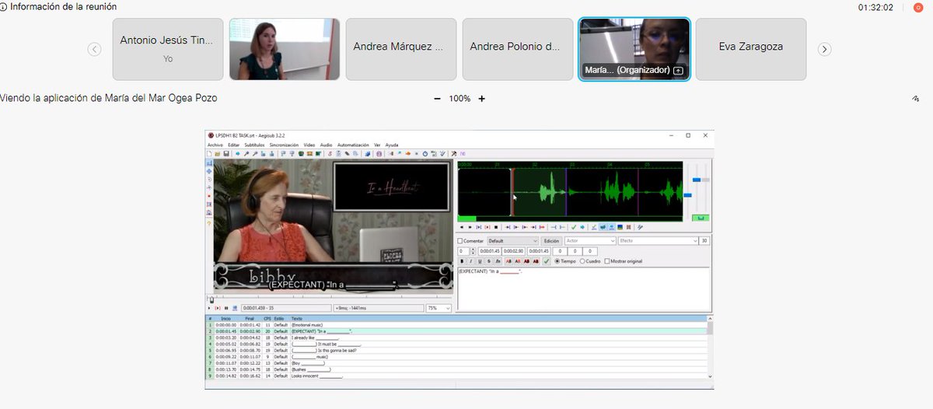
Task: Select Eva Zaragoza participant tile
Action: point(751,49)
